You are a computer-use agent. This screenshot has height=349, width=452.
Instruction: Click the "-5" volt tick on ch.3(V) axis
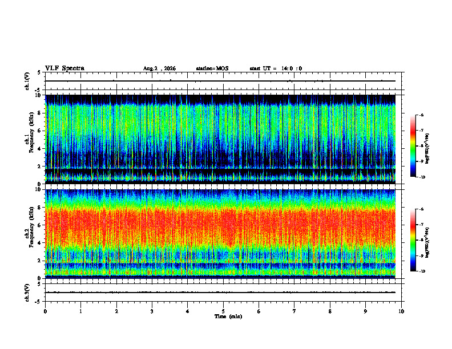(38, 302)
